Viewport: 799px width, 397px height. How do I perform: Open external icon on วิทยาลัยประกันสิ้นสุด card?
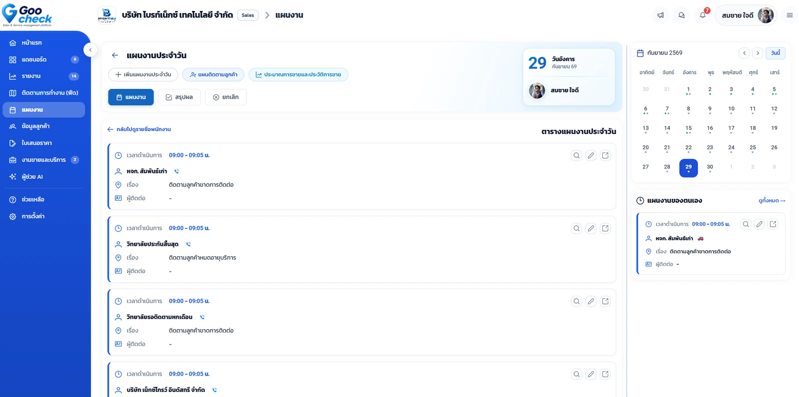[605, 228]
